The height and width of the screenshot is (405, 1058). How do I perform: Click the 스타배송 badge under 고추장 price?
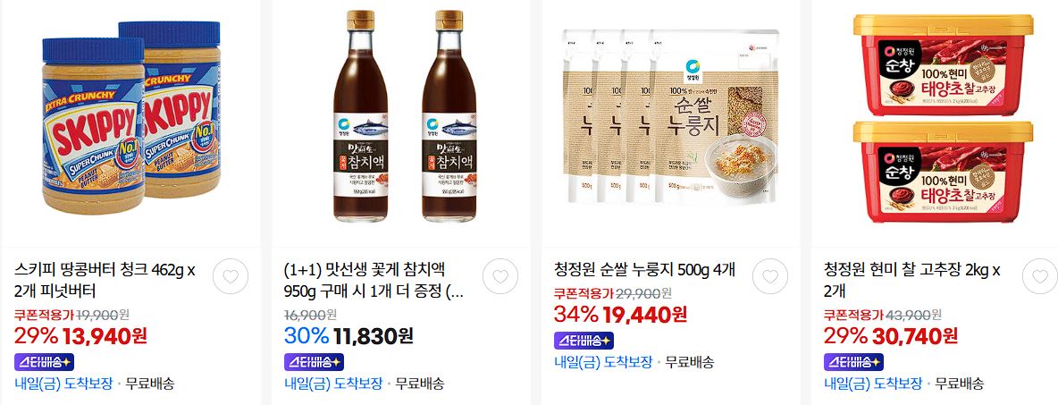point(853,362)
